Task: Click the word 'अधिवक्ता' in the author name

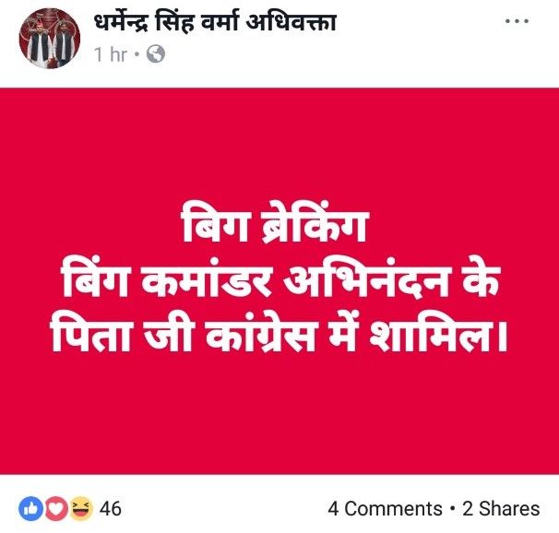Action: [x=291, y=23]
